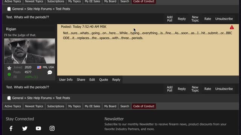Click Add Poll in the top topic bar
The height and width of the screenshot is (135, 241).
[x=170, y=19]
